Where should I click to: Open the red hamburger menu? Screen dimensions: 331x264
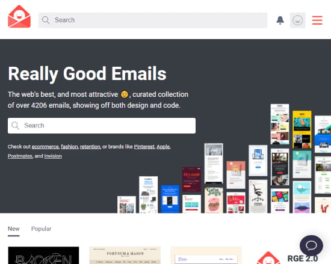(317, 20)
